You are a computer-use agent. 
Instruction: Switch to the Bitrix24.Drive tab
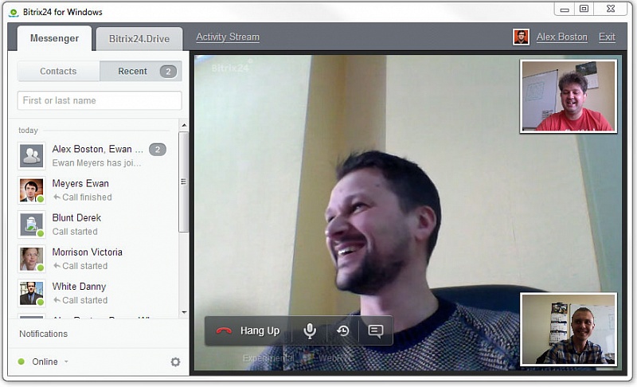click(139, 39)
